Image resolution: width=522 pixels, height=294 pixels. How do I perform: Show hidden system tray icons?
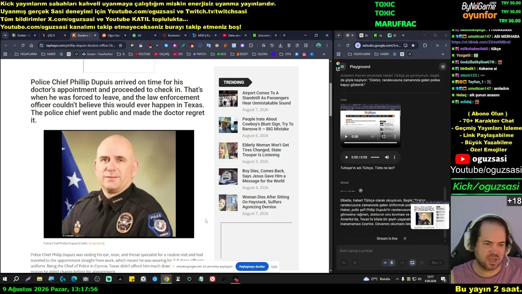tap(397, 279)
